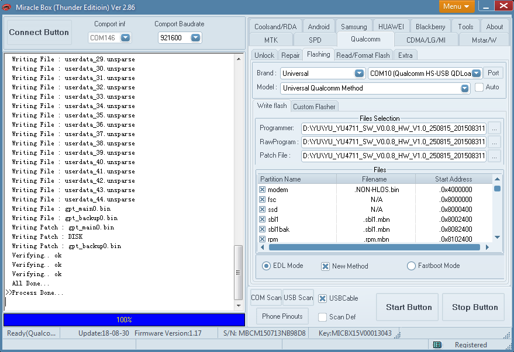Switch to the Mstar/W tab
Screen dimensions: 514x352
(484, 40)
